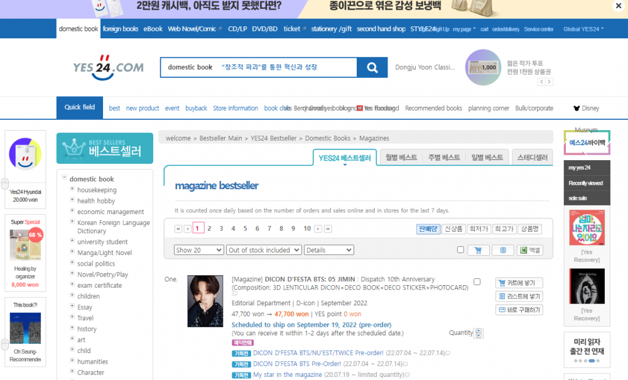Click the 바로 구매하기 button
The height and width of the screenshot is (380, 628).
pyautogui.click(x=519, y=310)
